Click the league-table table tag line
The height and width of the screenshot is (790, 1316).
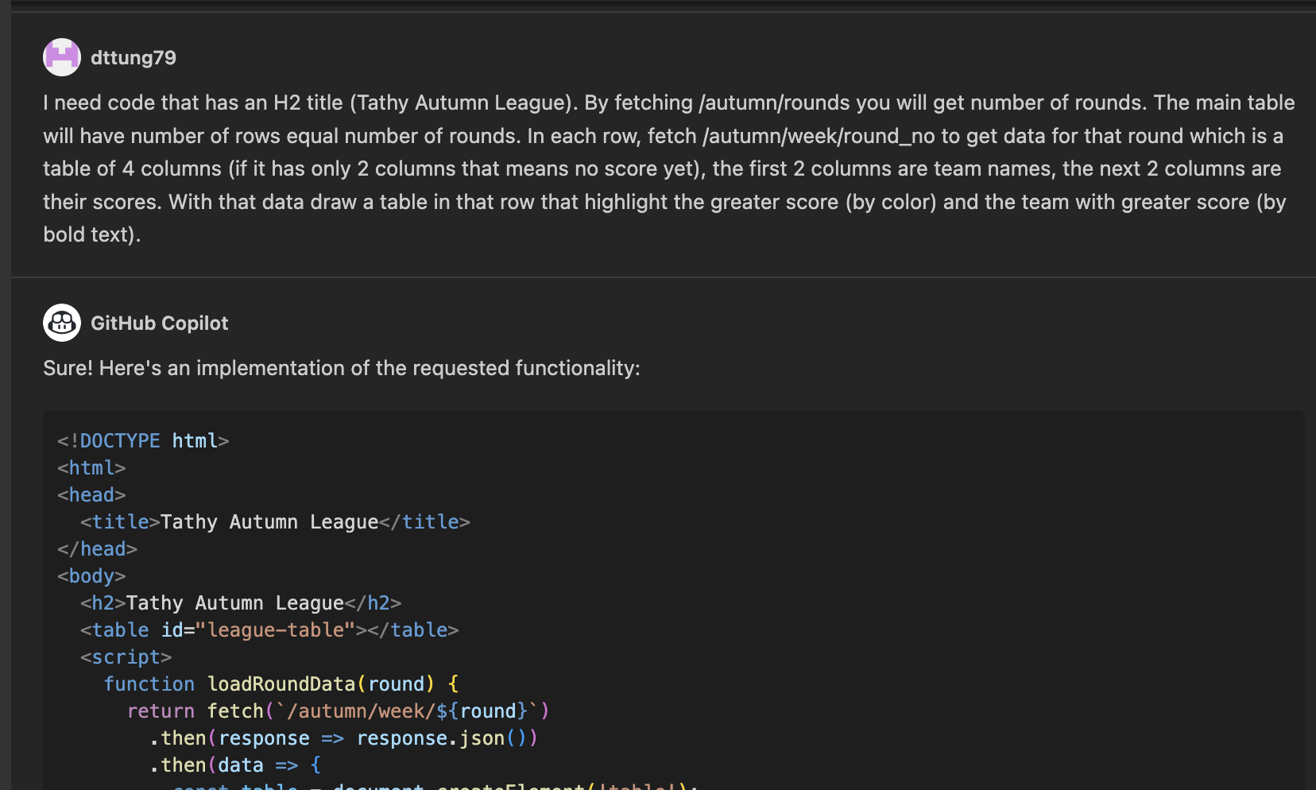tap(269, 630)
